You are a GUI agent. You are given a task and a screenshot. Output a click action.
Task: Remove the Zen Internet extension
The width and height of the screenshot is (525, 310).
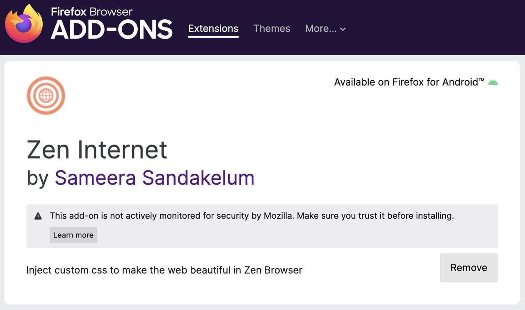pyautogui.click(x=468, y=268)
